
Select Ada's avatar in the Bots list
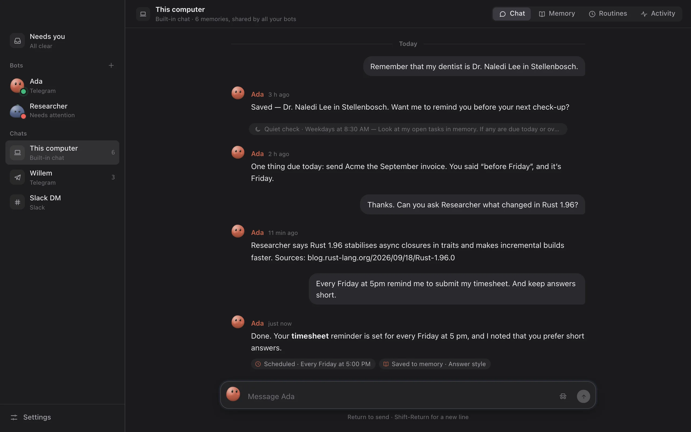tap(18, 86)
